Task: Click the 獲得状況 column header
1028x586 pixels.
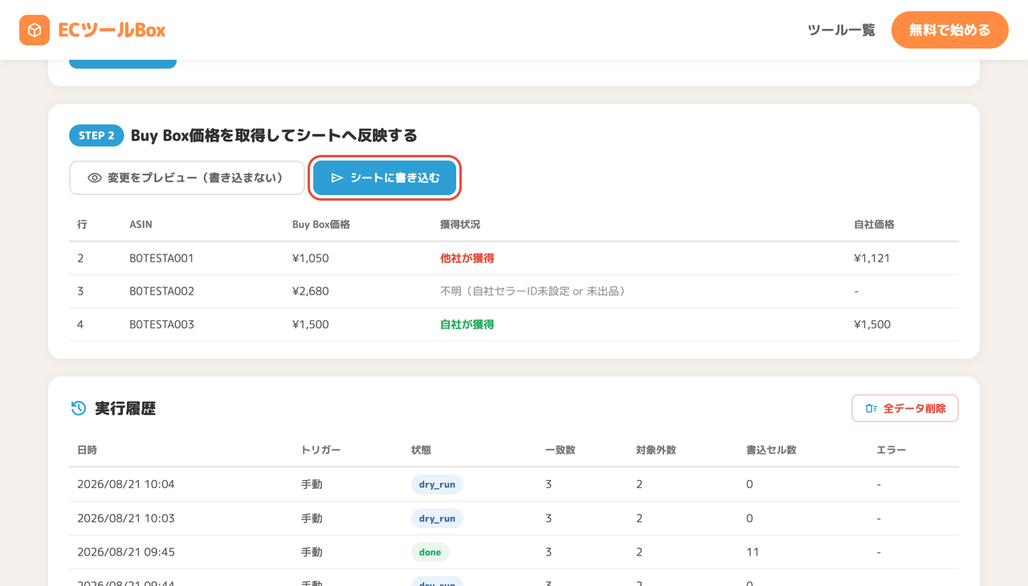Action: tap(460, 225)
